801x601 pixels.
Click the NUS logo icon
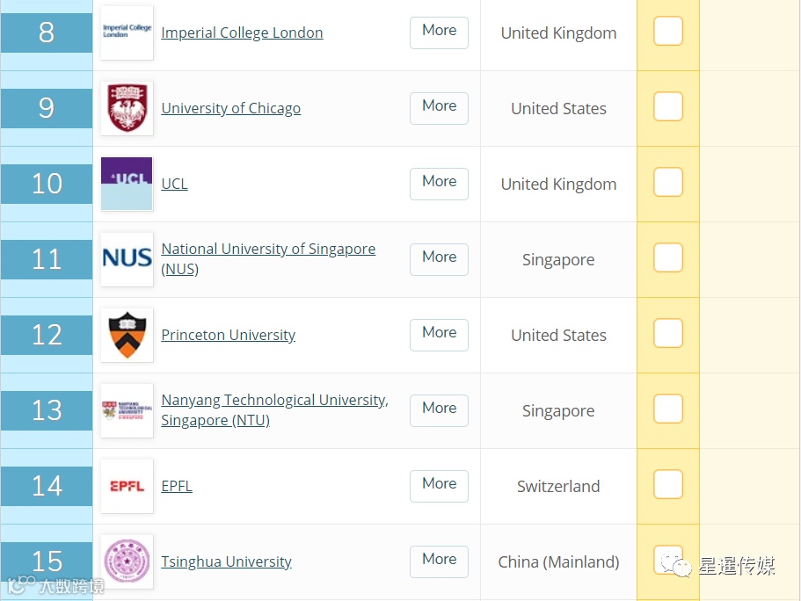(127, 259)
